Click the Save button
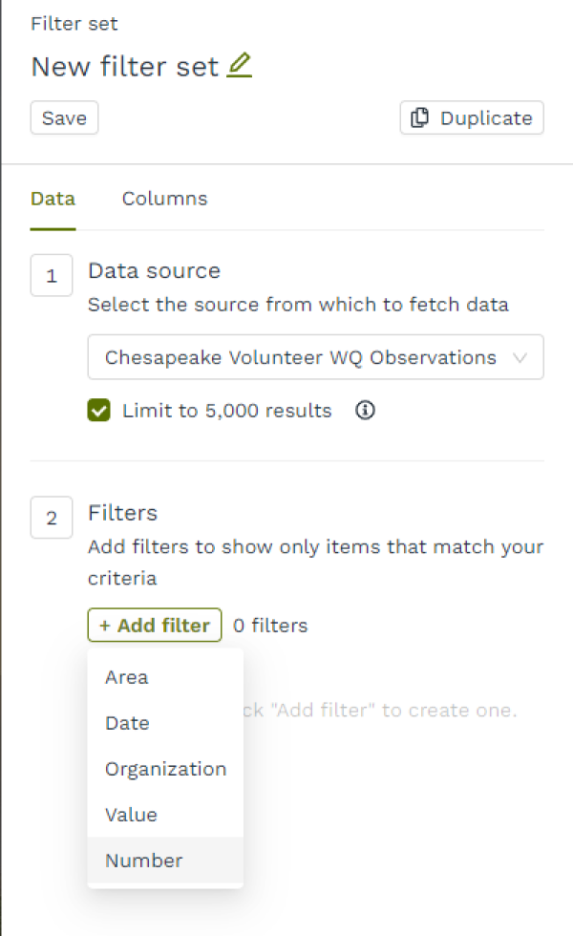Screen dimensions: 573x936 (x=64, y=117)
